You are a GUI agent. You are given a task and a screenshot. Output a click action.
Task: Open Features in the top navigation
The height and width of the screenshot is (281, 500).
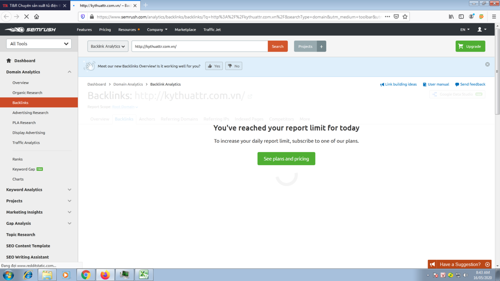84,30
